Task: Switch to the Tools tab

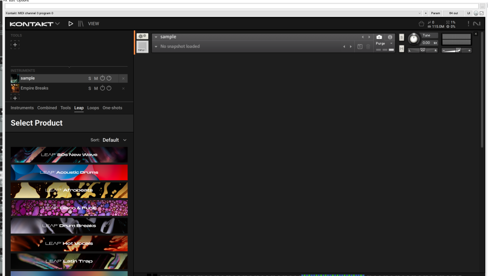Action: click(65, 108)
